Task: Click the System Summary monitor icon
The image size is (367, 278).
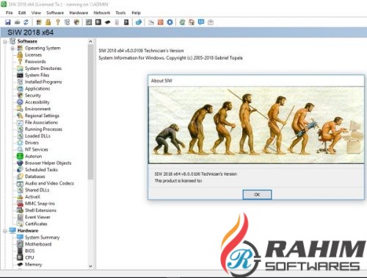Action: (x=20, y=238)
